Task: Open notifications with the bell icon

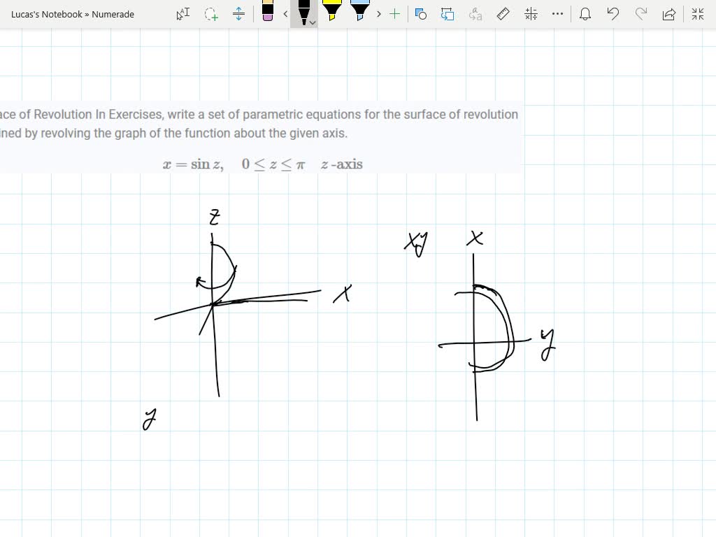Action: [585, 14]
